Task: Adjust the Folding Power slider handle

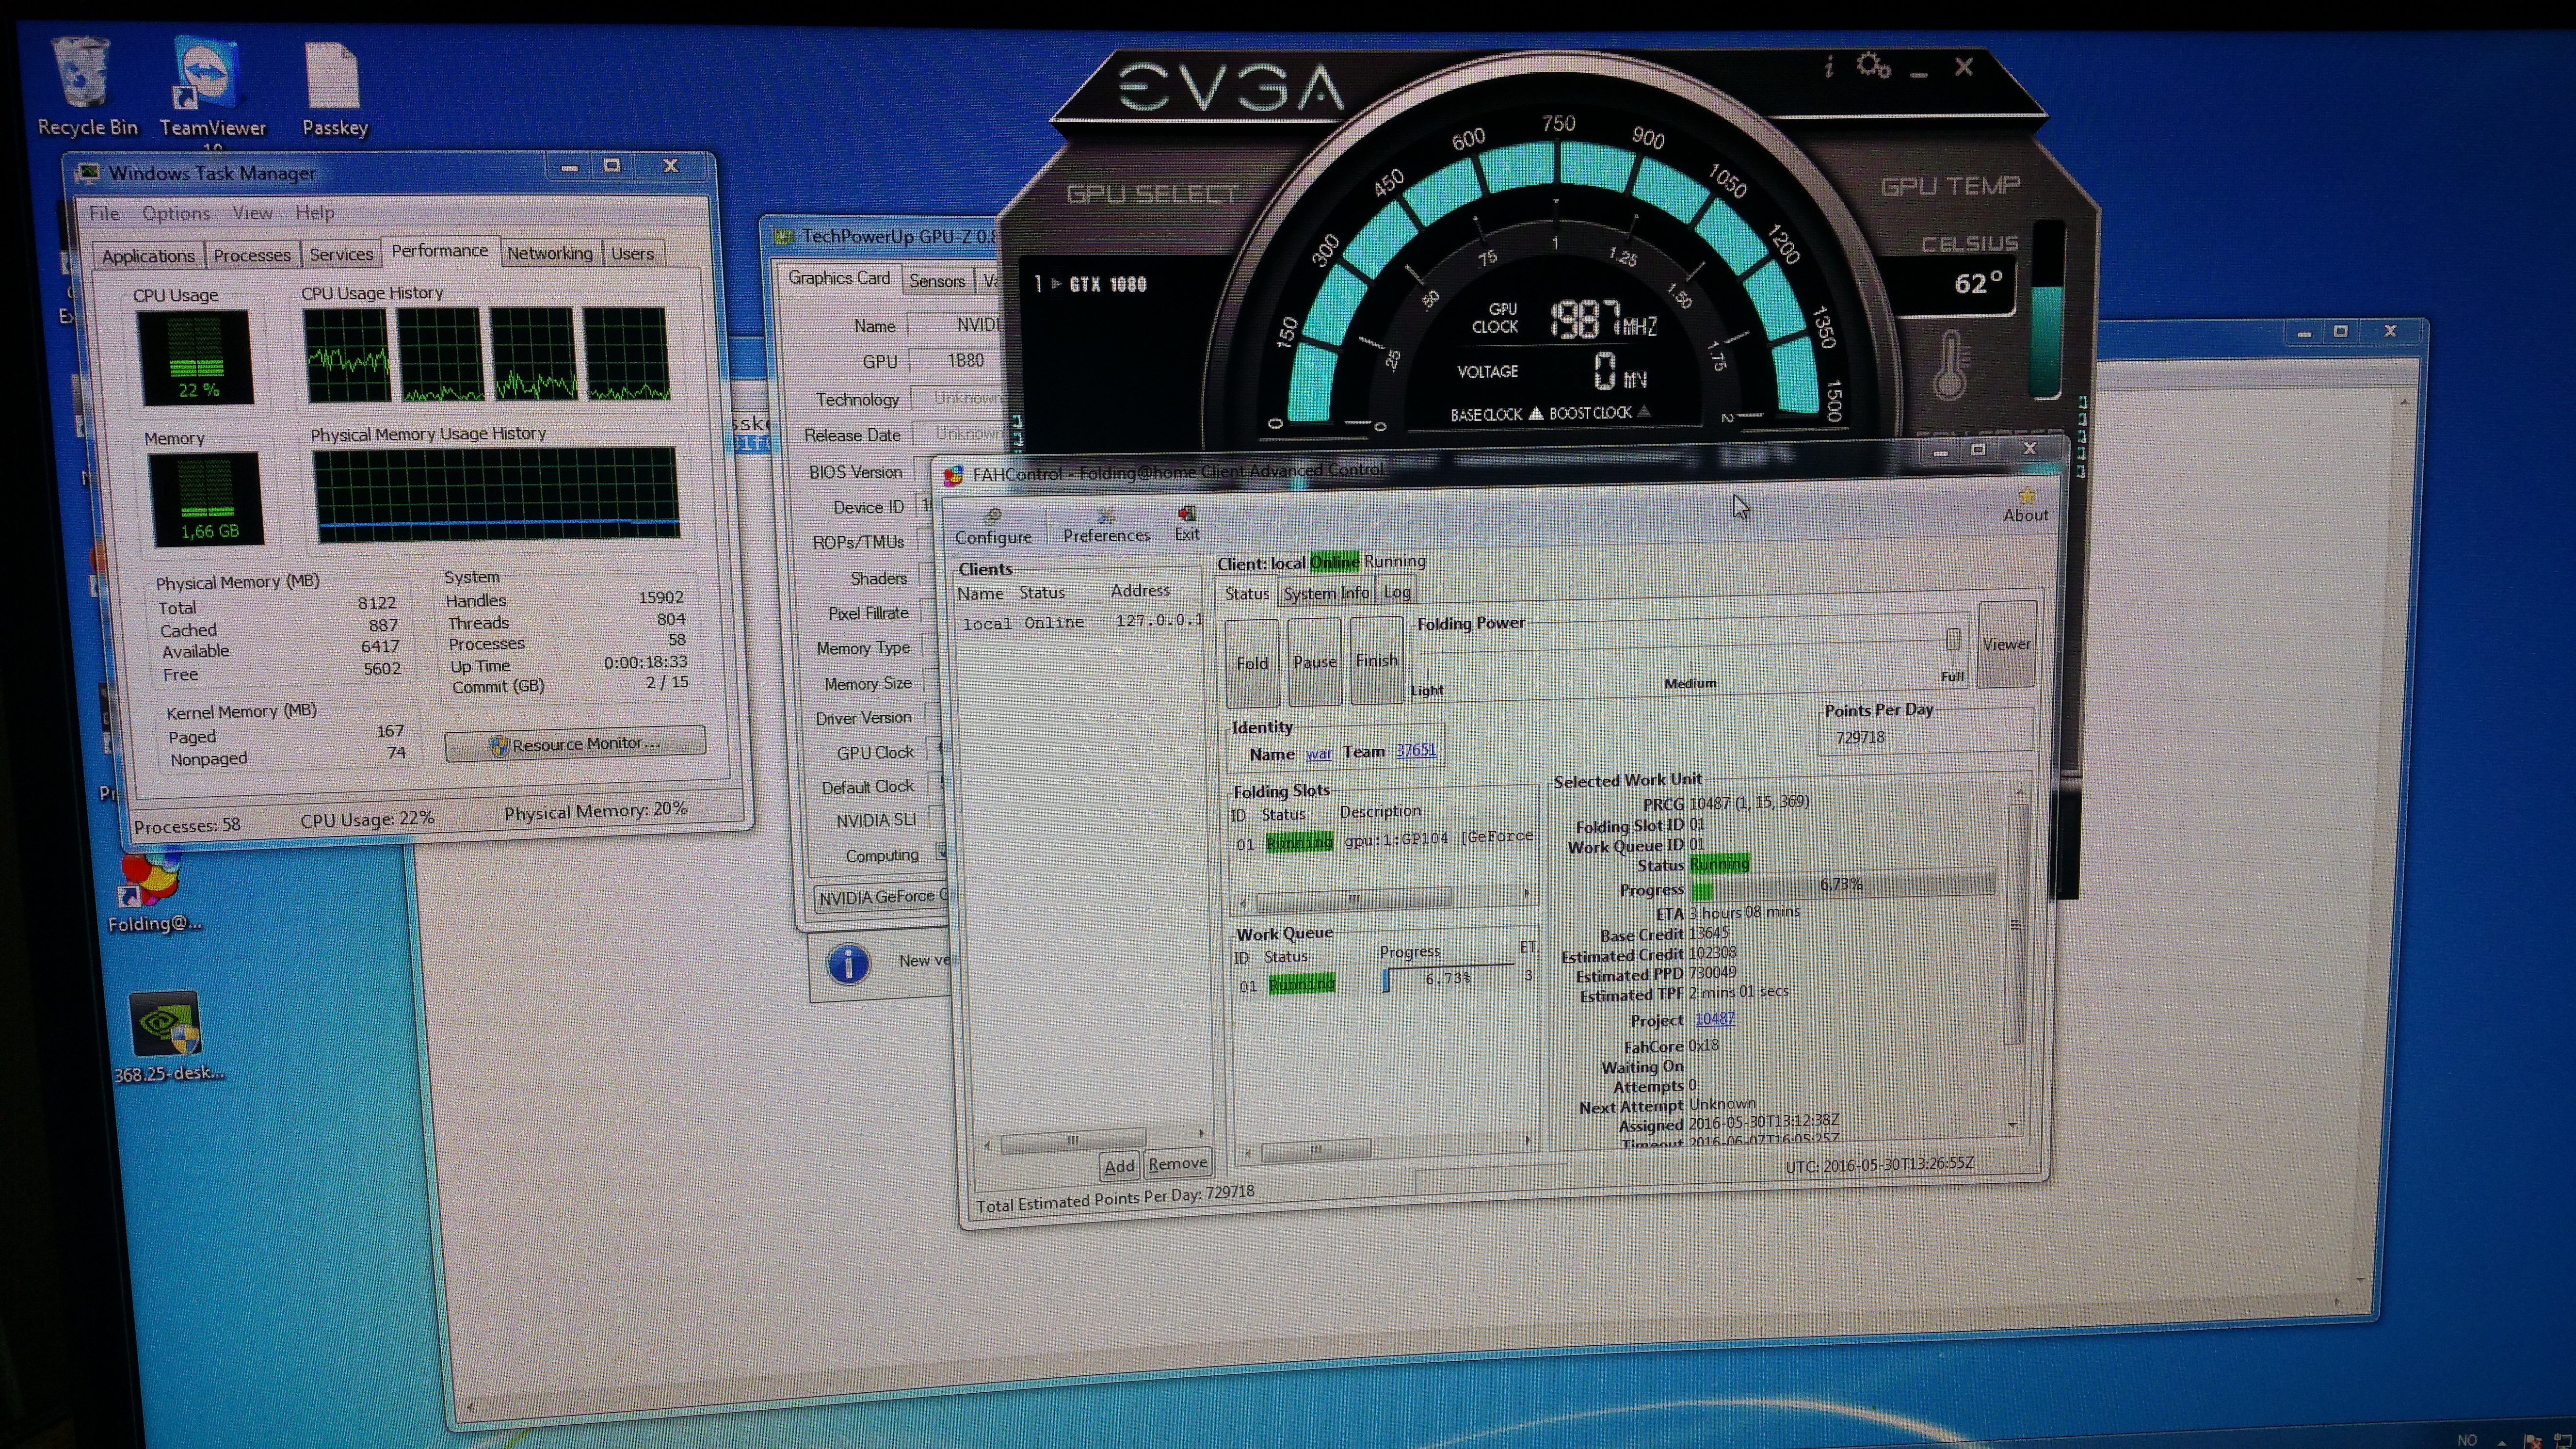Action: [x=1952, y=639]
